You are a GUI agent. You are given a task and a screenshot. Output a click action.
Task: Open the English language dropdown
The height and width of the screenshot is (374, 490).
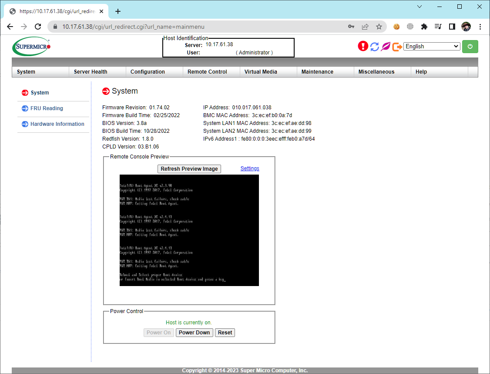click(x=432, y=46)
